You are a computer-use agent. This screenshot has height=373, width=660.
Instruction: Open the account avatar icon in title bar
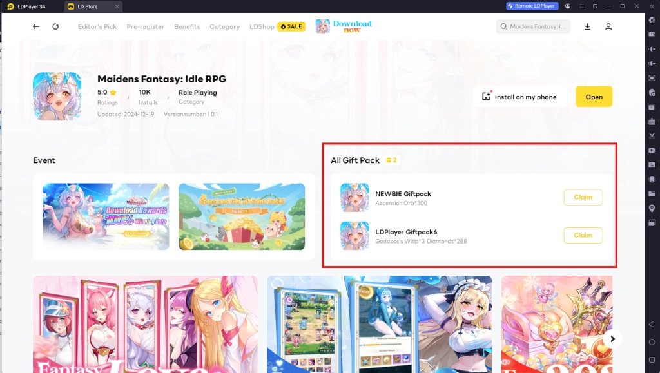[568, 6]
